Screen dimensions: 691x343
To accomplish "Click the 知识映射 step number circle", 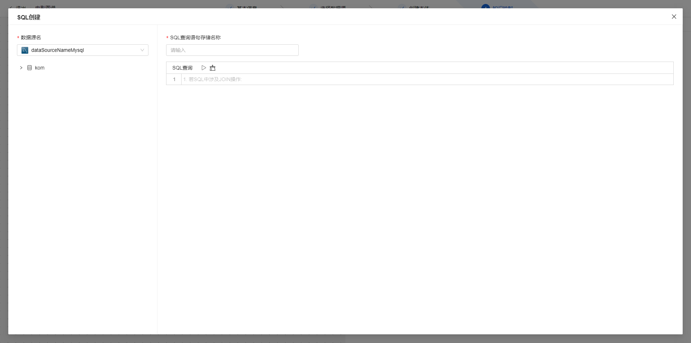I will [485, 7].
